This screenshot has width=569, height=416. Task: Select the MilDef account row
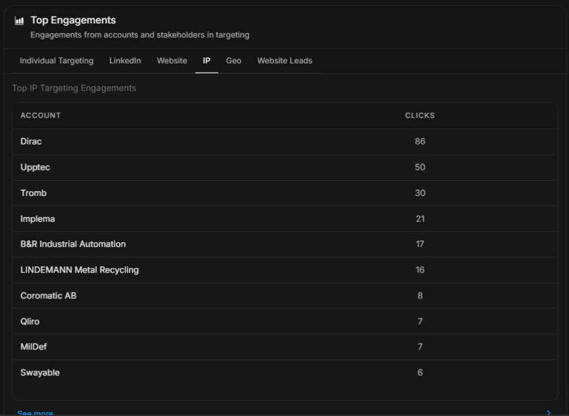click(284, 347)
